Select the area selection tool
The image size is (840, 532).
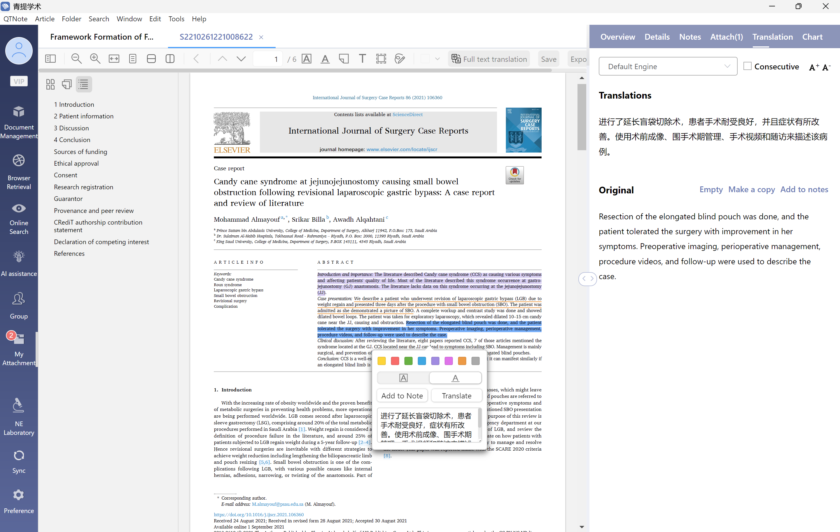tap(381, 59)
